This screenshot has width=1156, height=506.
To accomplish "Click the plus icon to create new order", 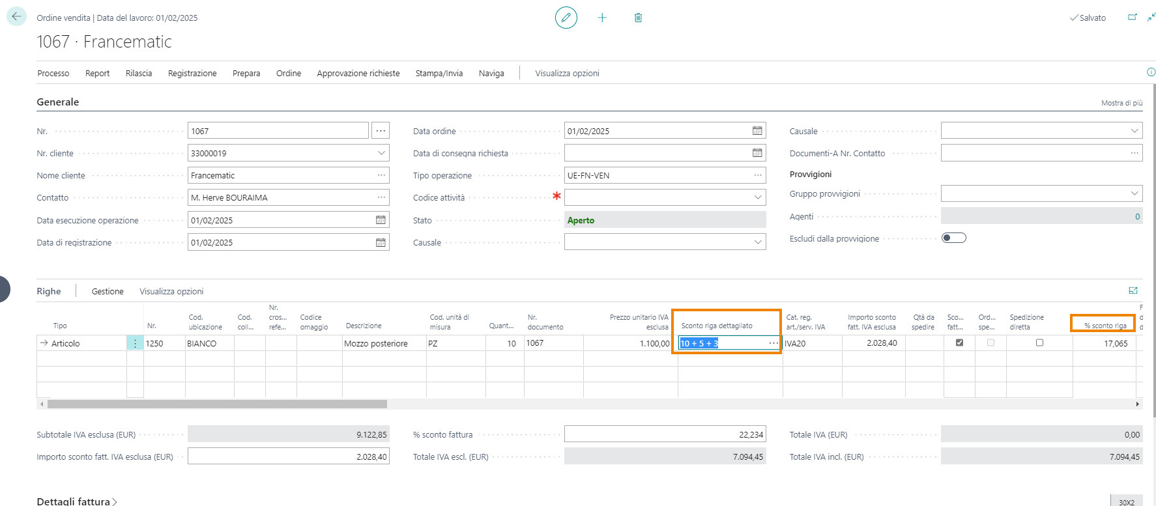I will point(602,18).
